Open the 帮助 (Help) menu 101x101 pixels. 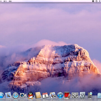tap(10, 1)
